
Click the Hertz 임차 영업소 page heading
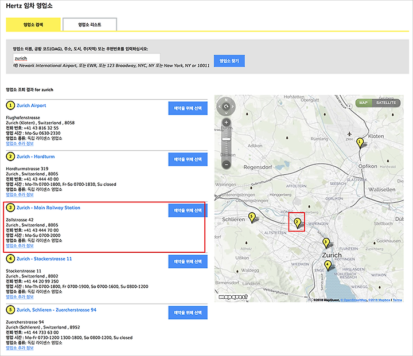tap(29, 6)
